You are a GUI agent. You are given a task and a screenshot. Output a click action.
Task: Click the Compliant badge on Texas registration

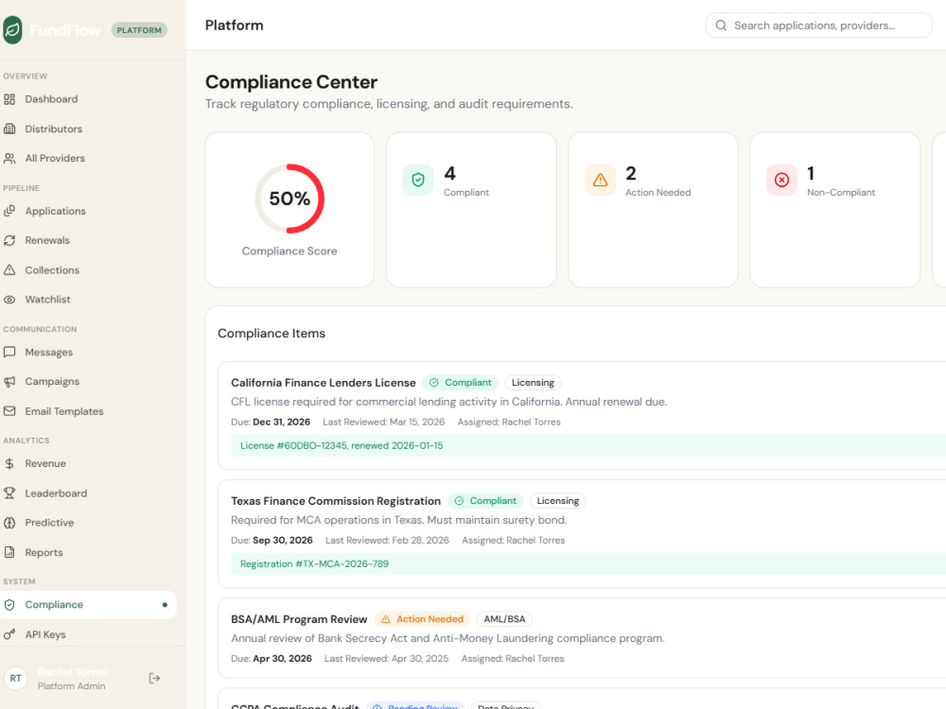[485, 501]
